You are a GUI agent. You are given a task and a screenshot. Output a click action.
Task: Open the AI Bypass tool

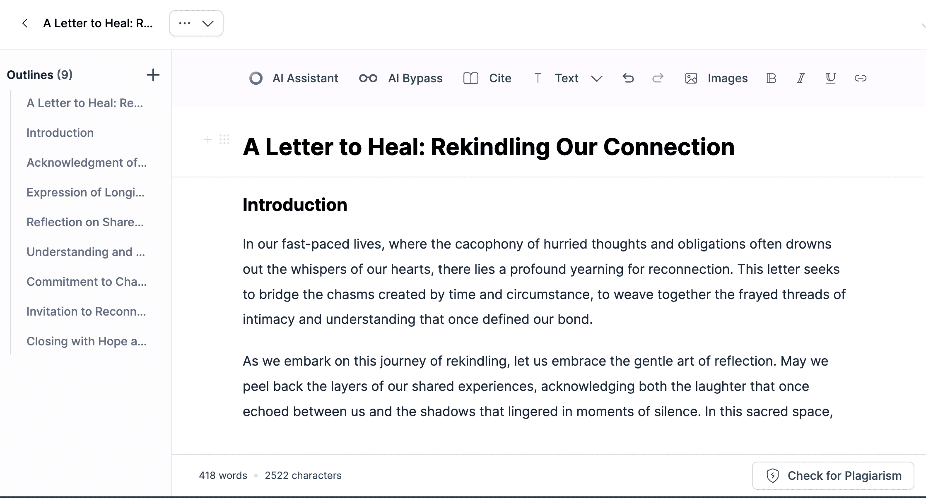400,78
